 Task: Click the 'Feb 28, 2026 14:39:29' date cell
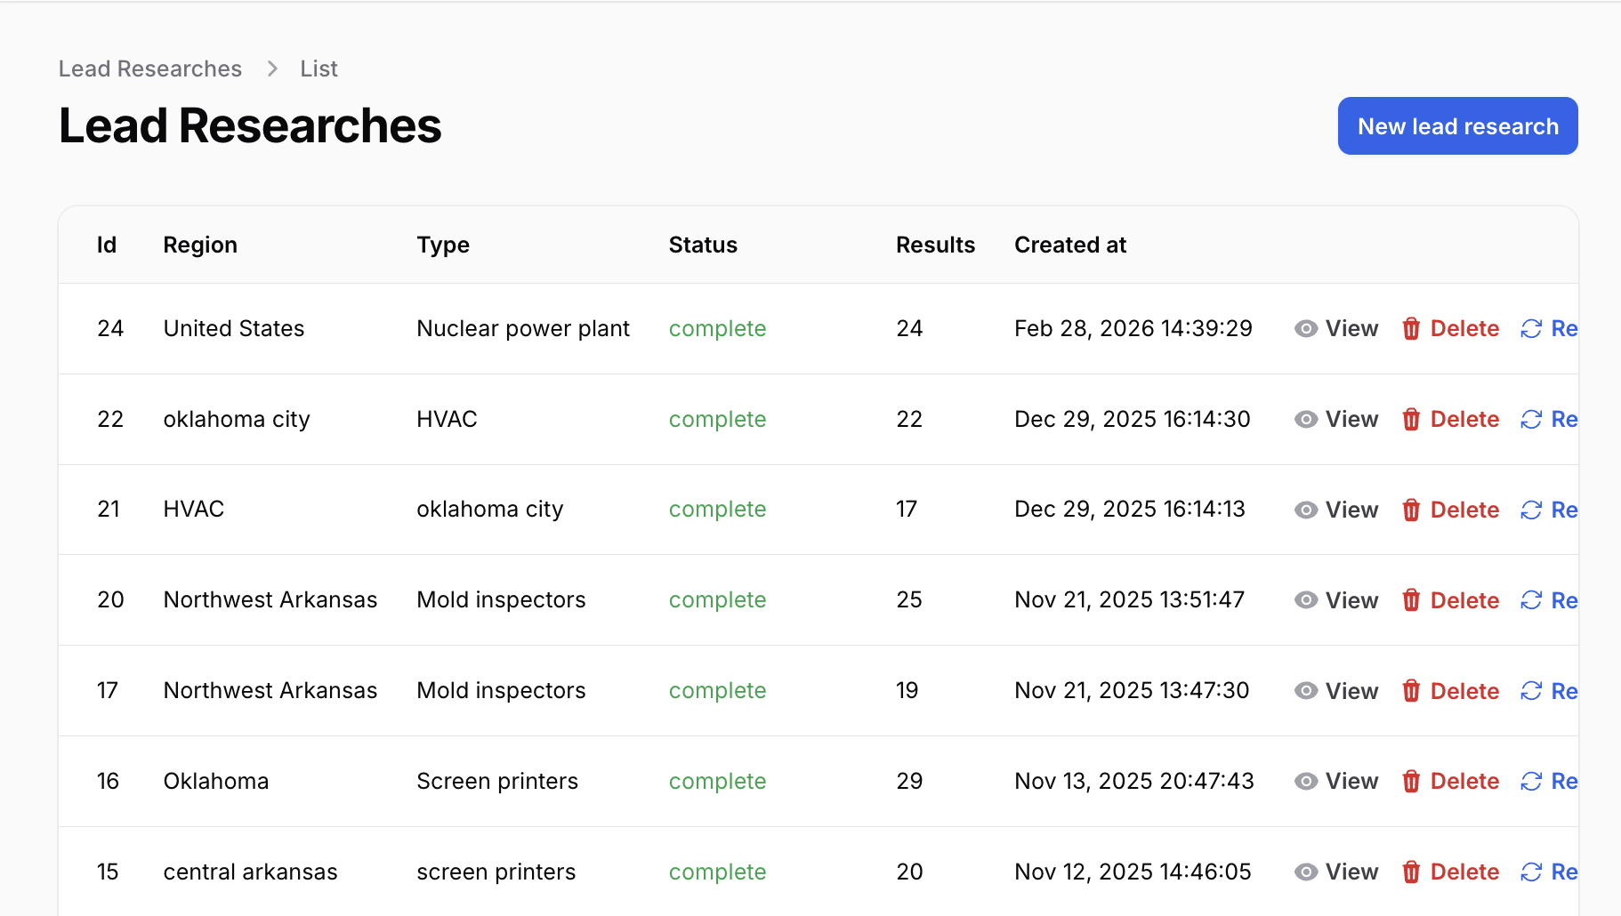tap(1133, 329)
